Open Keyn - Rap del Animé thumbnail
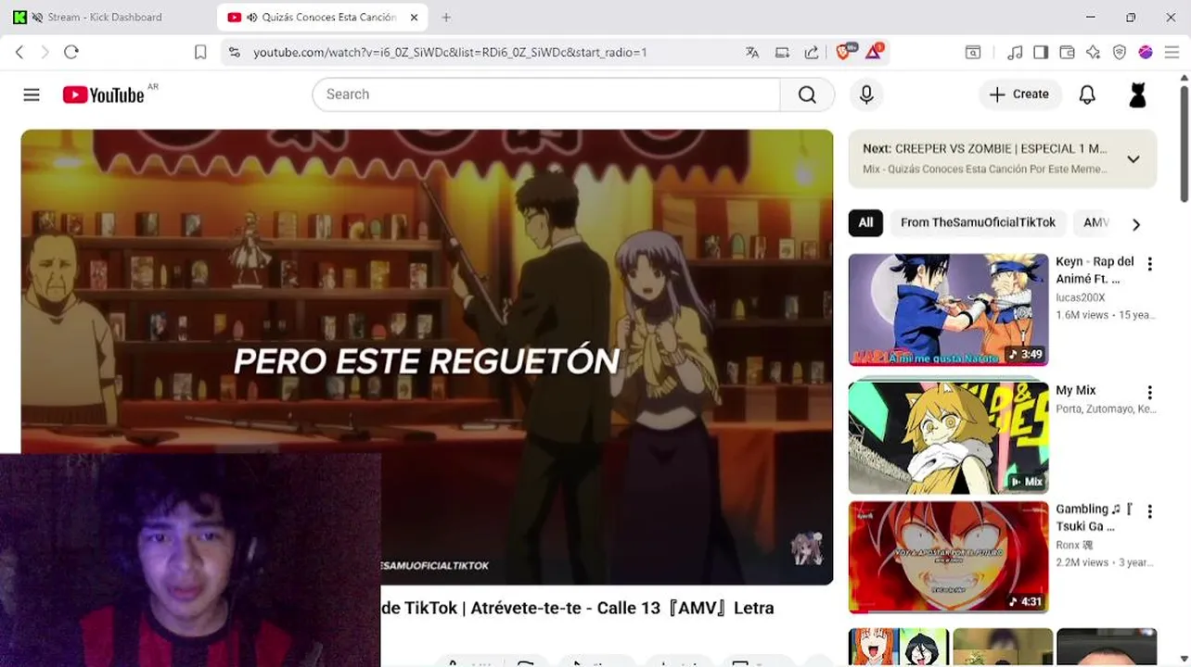This screenshot has height=667, width=1191. tap(948, 309)
